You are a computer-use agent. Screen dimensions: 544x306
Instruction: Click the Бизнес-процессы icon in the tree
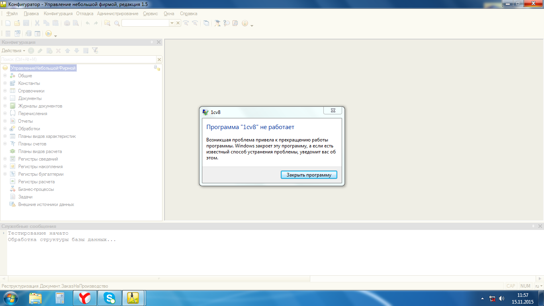point(12,189)
